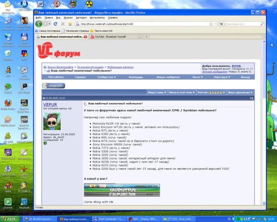Expand the Поиск forum dropdown

tap(198, 77)
